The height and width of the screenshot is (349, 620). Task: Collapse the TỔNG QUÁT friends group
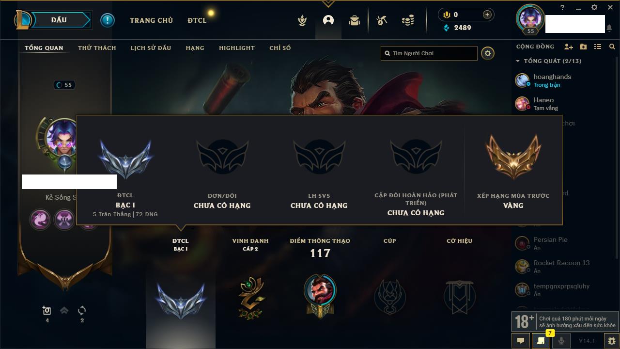click(x=518, y=61)
